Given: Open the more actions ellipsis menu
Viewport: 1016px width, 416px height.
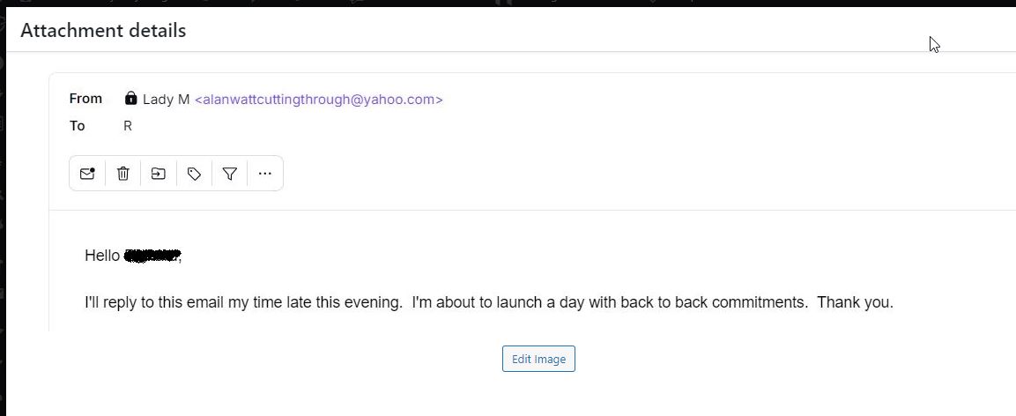Looking at the screenshot, I should tap(265, 174).
